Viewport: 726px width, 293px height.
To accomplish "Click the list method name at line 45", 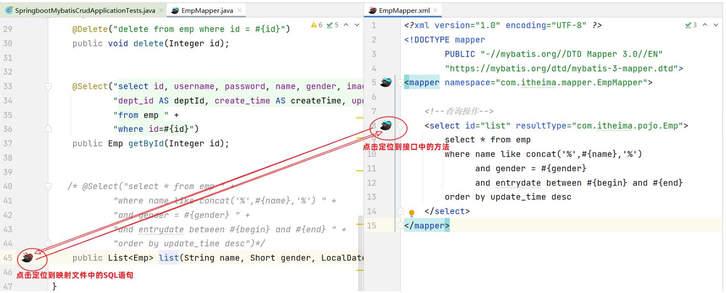I will click(x=169, y=258).
